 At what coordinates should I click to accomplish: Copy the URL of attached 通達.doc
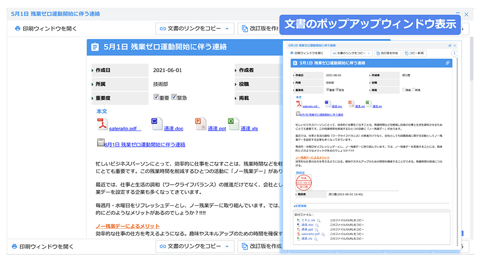click(347, 225)
